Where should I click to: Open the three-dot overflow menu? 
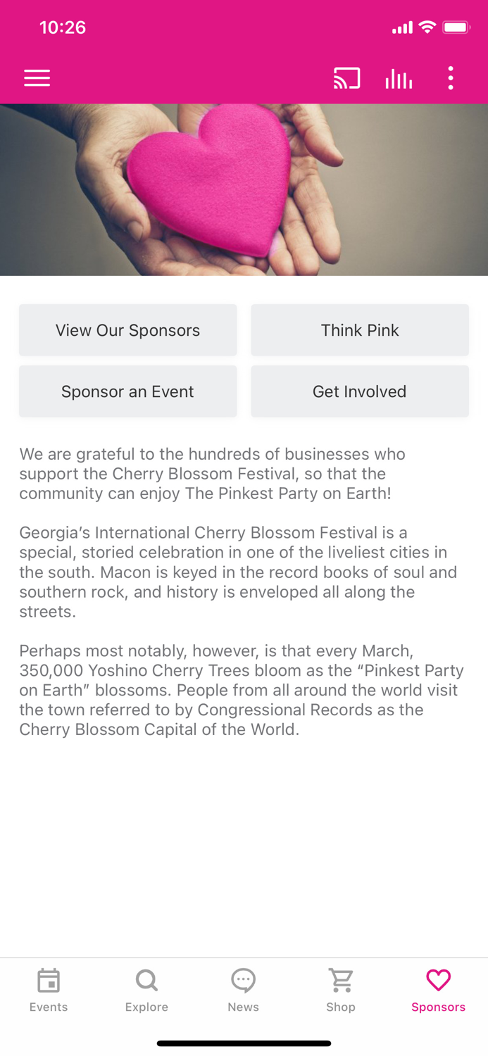[451, 77]
